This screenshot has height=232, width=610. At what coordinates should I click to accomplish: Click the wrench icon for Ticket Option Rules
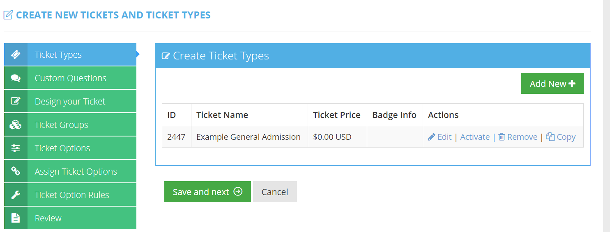(x=16, y=195)
